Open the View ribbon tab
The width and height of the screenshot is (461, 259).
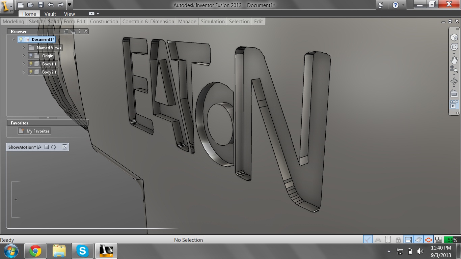point(70,14)
